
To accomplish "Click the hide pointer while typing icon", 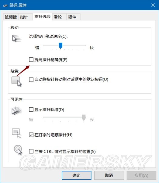I will click(16, 133).
